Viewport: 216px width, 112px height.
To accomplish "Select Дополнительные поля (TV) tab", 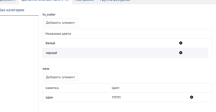I will [x=45, y=1].
